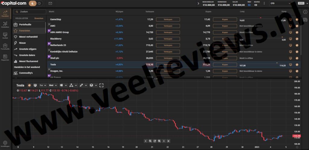
Task: Open the info icon in right panel
Action: 305,12
